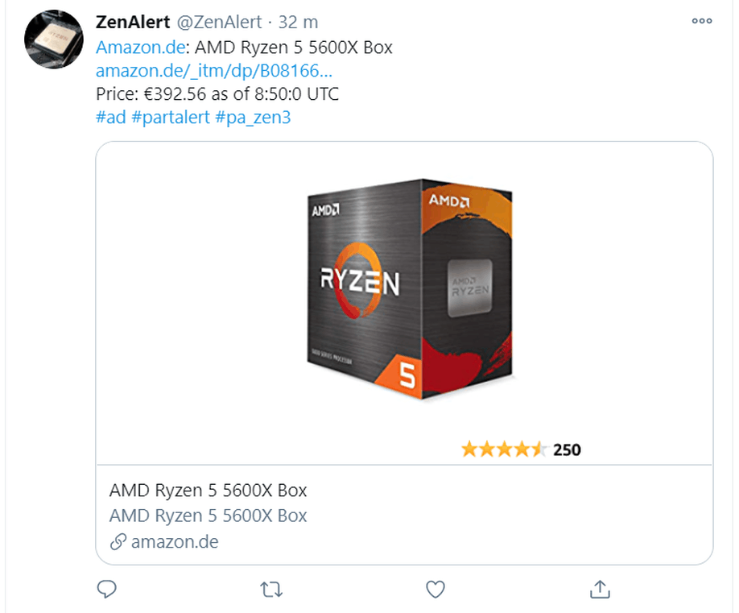Open the amazon.de/_itm/dp/B08166... link
This screenshot has height=613, width=739.
tap(213, 71)
